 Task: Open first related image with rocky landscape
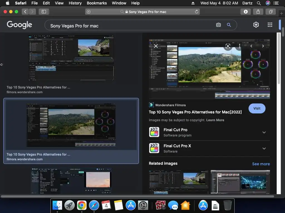click(x=179, y=182)
